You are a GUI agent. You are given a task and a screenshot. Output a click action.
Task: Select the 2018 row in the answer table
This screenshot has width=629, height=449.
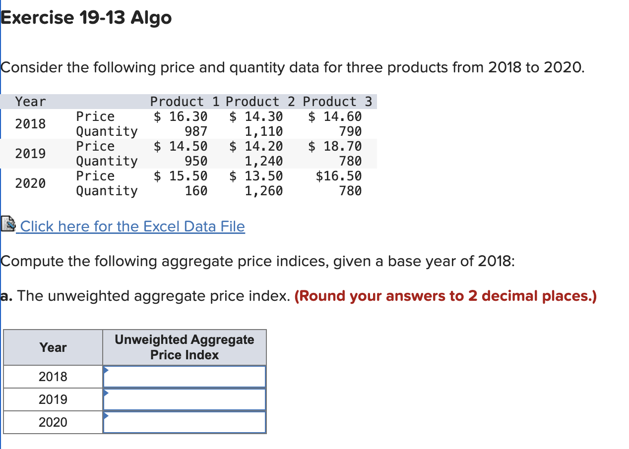(53, 376)
